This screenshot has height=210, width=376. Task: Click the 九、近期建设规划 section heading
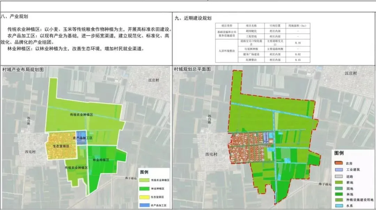[x=193, y=18]
